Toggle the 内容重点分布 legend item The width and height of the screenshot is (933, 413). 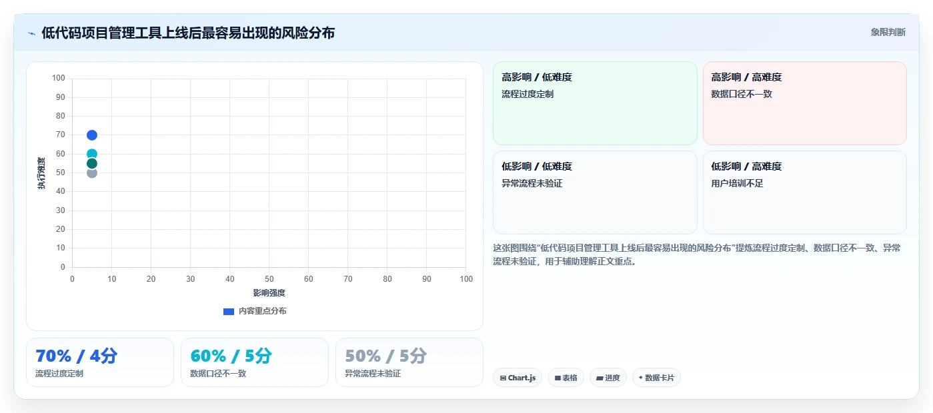255,311
